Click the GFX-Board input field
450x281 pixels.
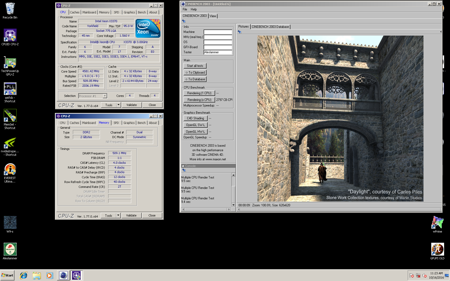click(218, 47)
